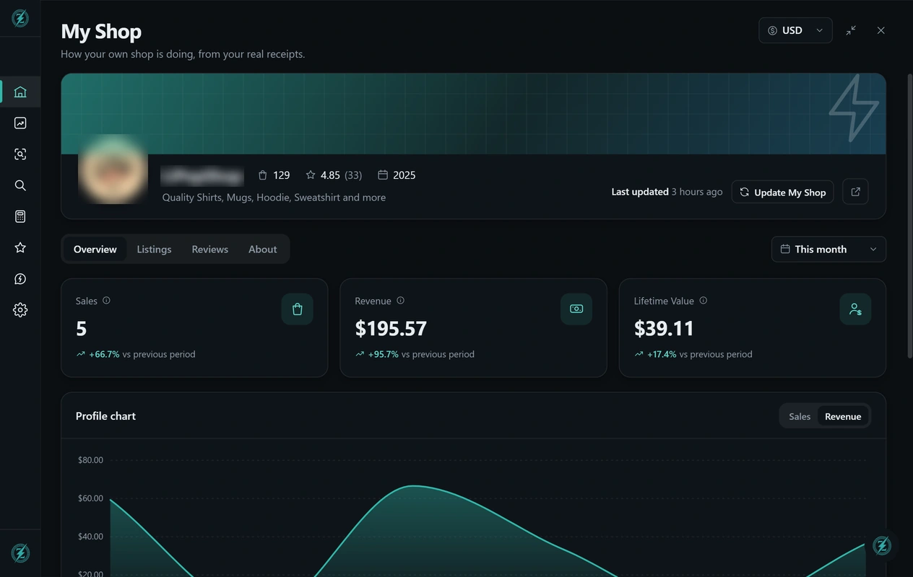Click the calendar icon beside 2025
The height and width of the screenshot is (577, 913).
(x=383, y=175)
